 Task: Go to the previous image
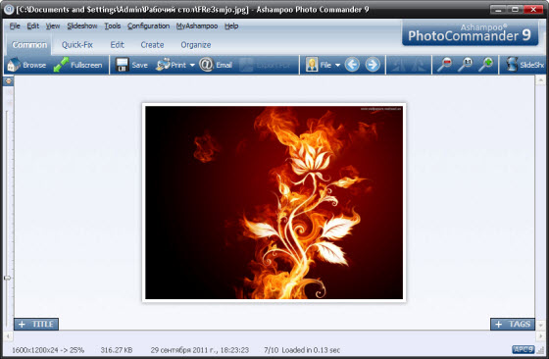[352, 65]
